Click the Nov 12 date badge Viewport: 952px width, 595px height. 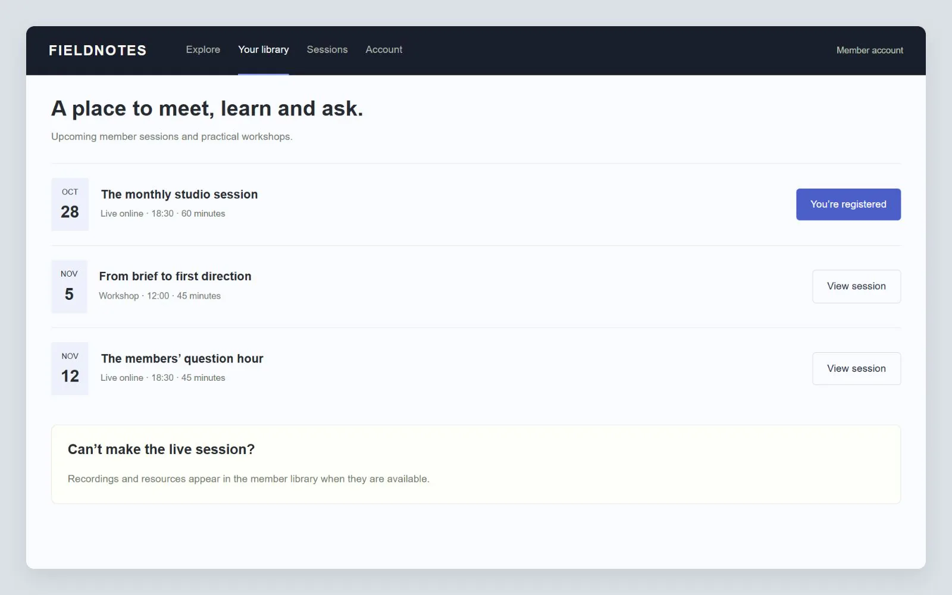click(x=70, y=368)
